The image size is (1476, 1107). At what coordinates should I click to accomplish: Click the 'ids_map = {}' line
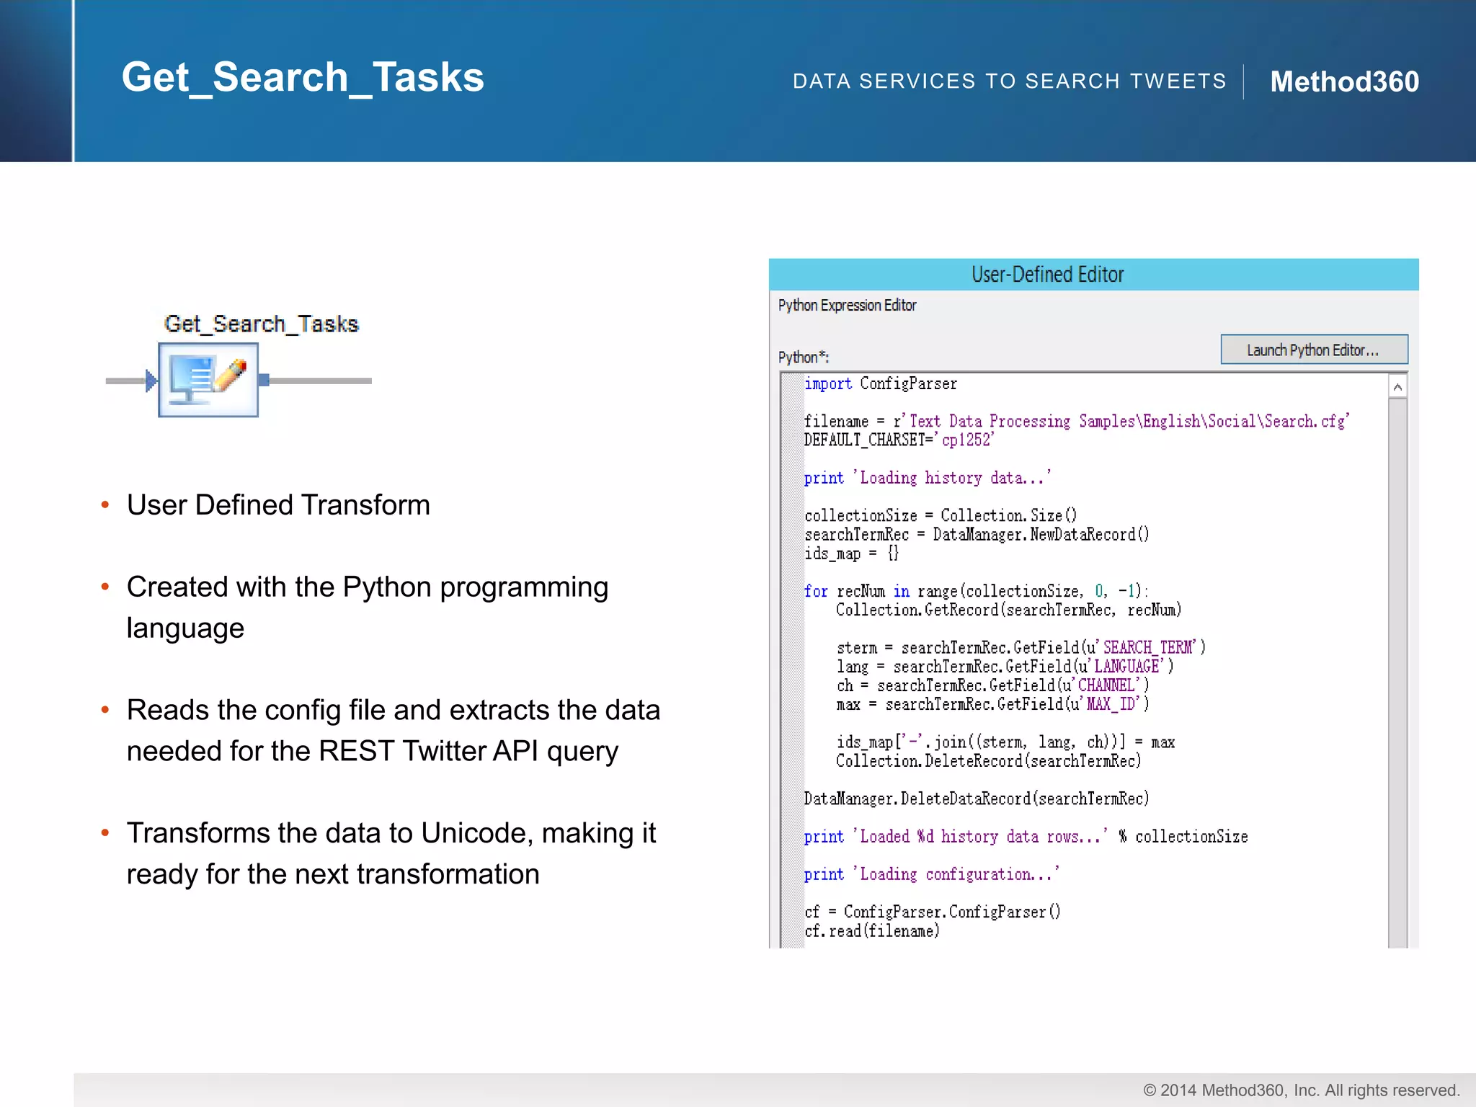pos(852,553)
